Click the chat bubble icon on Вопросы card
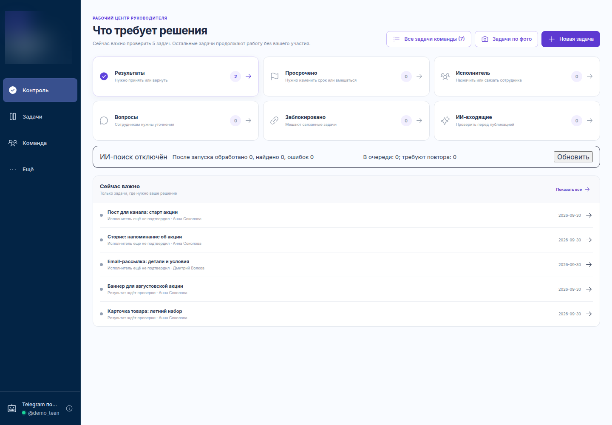 coord(104,121)
